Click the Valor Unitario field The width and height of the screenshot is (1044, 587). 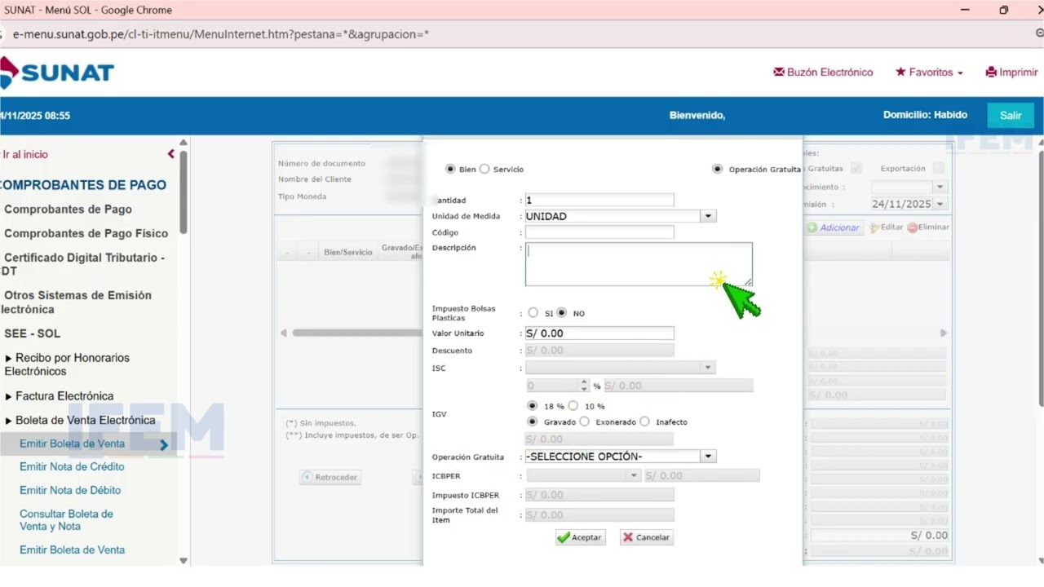click(599, 333)
